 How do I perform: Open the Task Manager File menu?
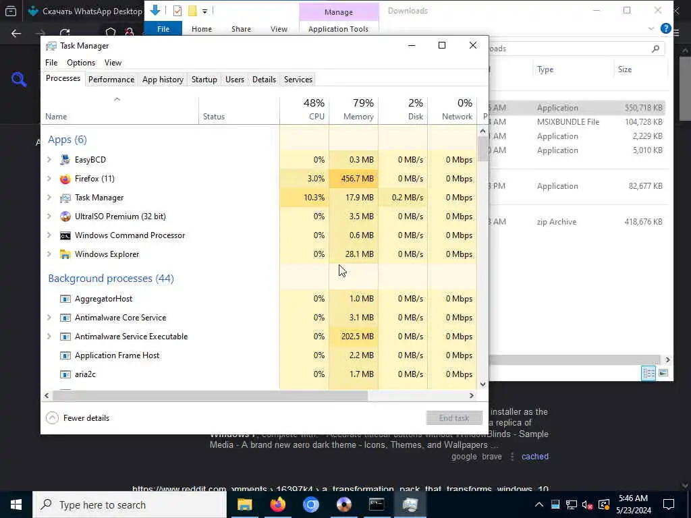pos(51,63)
